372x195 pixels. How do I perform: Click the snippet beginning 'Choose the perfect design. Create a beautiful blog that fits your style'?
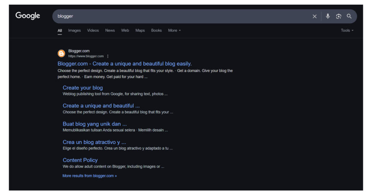pyautogui.click(x=145, y=73)
